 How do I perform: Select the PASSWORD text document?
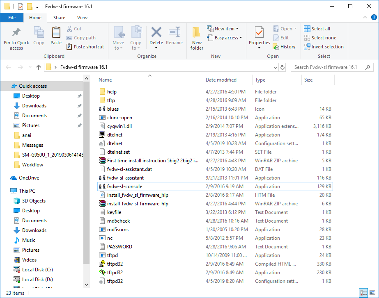215,247
